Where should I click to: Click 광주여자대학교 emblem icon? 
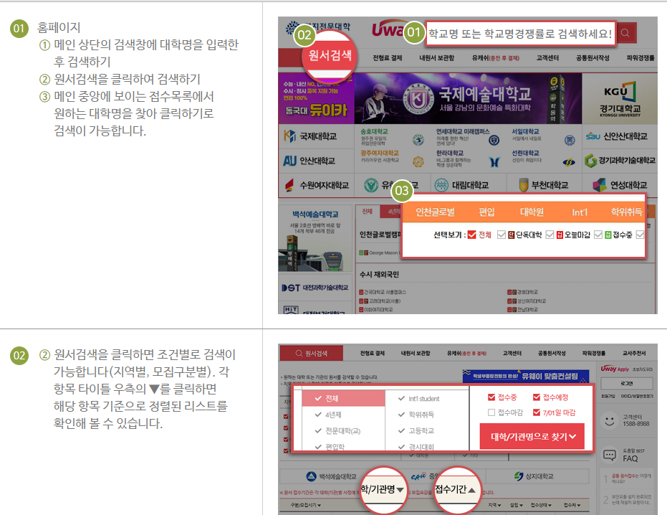[x=418, y=161]
